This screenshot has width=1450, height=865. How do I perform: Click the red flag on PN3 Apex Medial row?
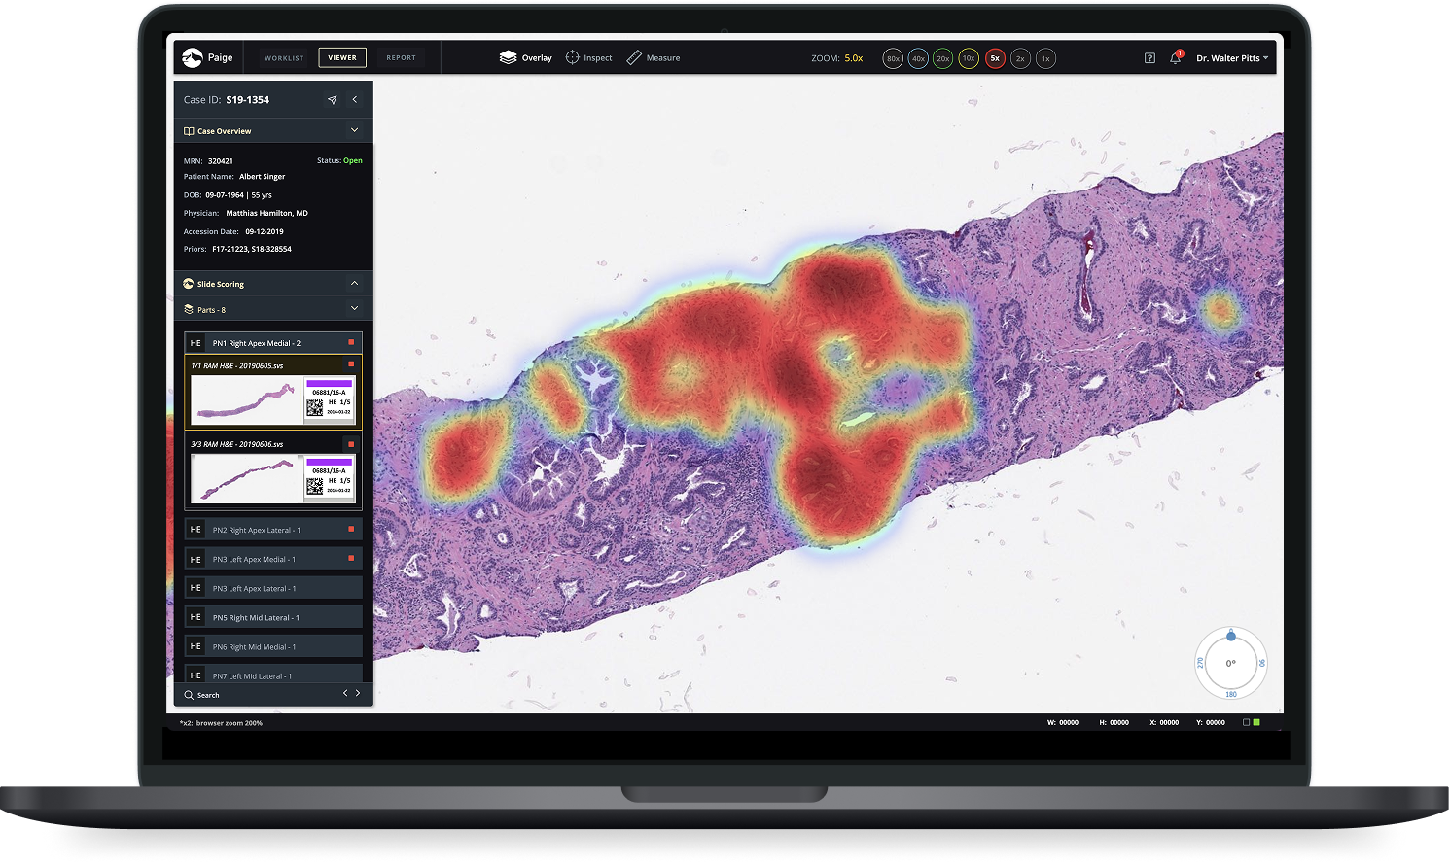351,558
